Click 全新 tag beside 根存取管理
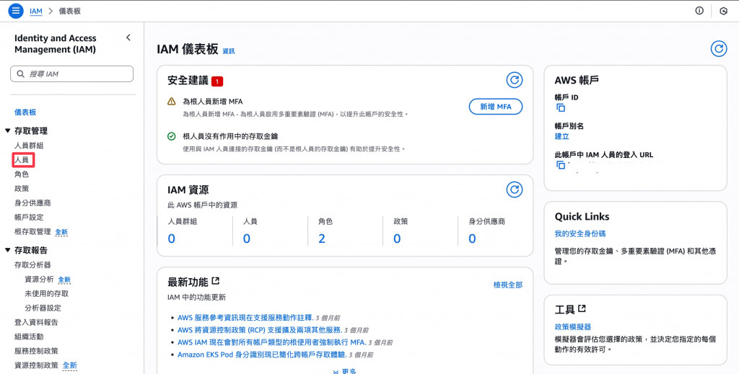This screenshot has width=739, height=374. pyautogui.click(x=61, y=232)
